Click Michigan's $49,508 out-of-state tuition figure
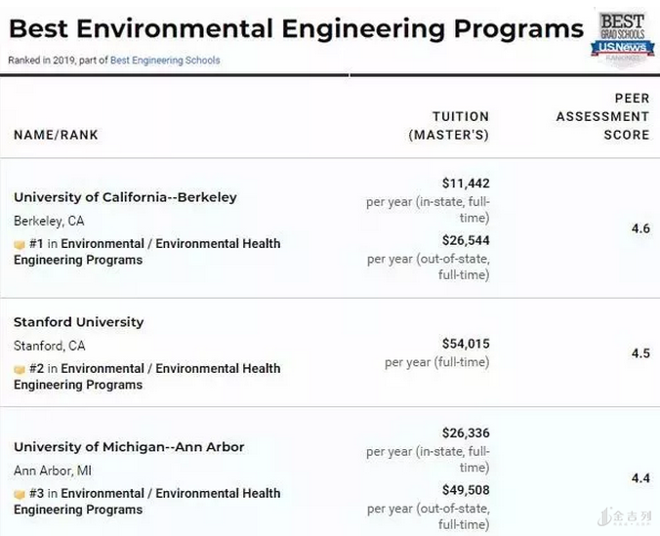Screen dimensions: 660x536 [x=466, y=490]
